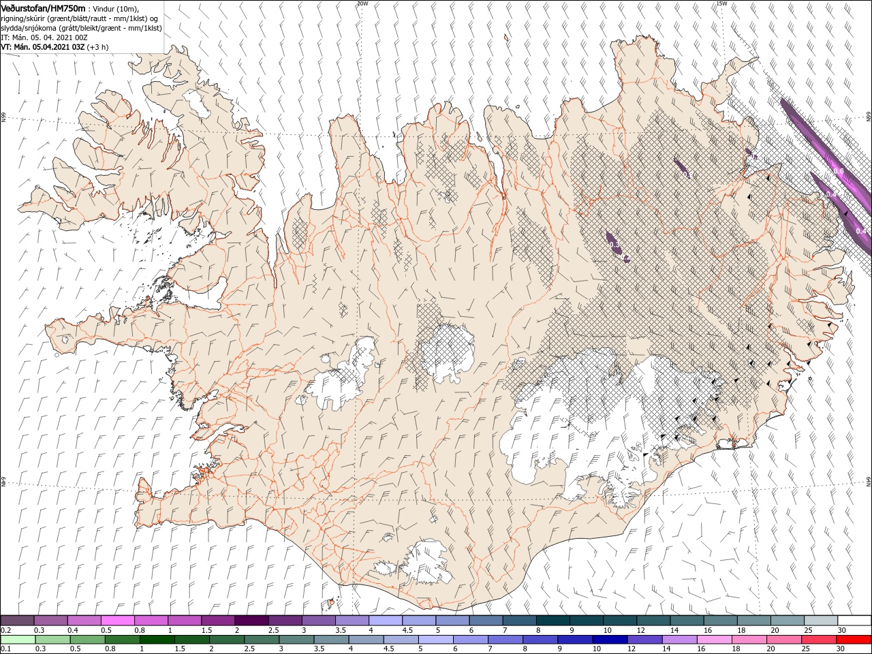Pick top-row legend swatch between 3.5 and 4
The height and width of the screenshot is (654, 872).
(x=352, y=621)
